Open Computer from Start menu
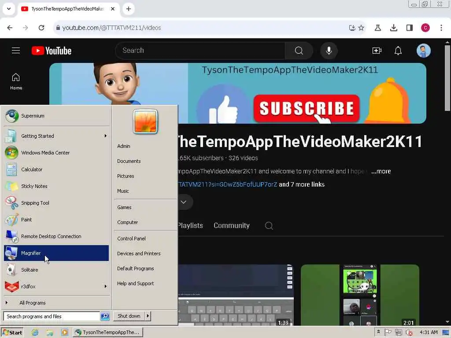The height and width of the screenshot is (338, 451). tap(128, 222)
